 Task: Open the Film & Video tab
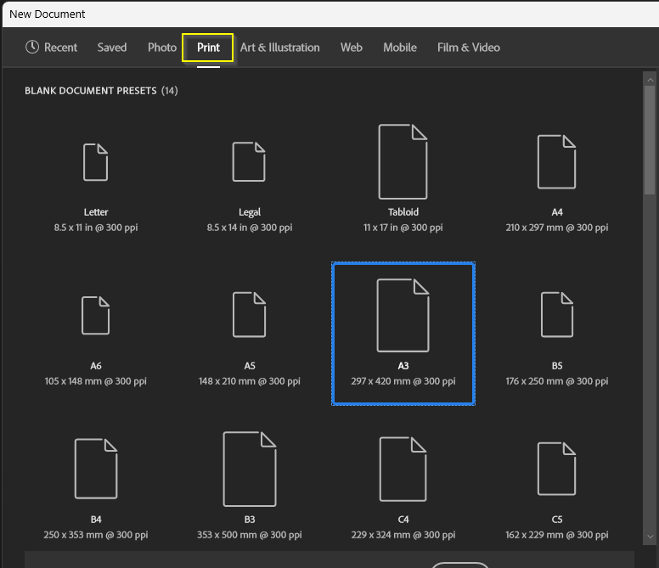click(469, 48)
